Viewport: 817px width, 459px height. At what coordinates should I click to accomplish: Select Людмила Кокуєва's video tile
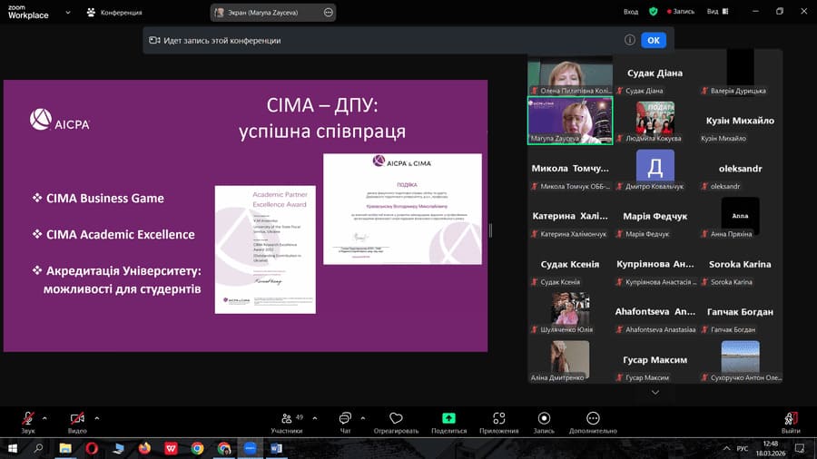[655, 121]
